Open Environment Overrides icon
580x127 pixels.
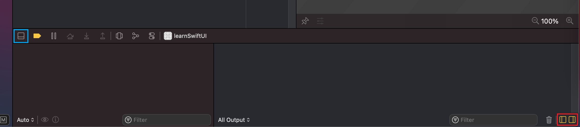(152, 36)
